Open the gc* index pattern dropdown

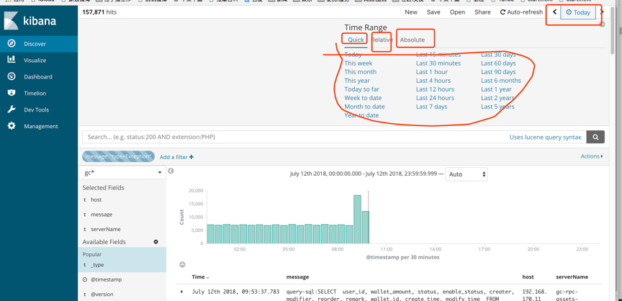122,173
